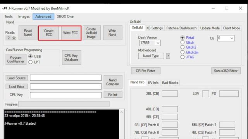
Task: Focus the CPU Key input field
Action: click(x=65, y=95)
